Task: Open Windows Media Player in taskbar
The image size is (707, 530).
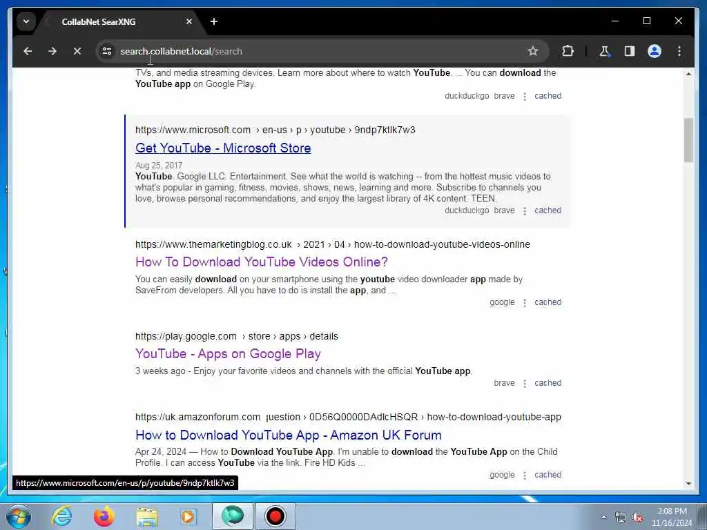Action: [188, 516]
